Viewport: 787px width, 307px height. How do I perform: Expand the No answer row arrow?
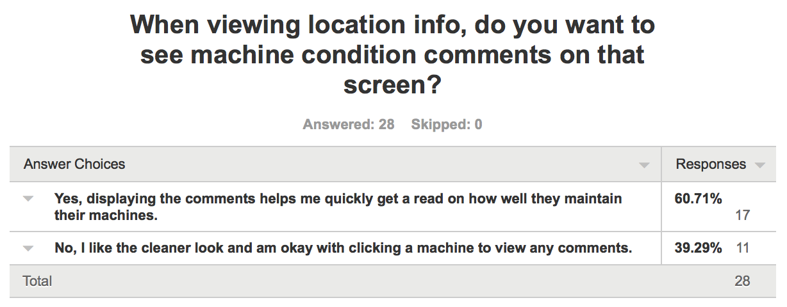pyautogui.click(x=28, y=248)
